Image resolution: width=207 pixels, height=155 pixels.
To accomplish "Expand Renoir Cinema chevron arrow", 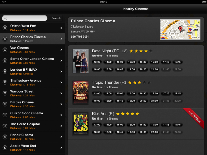I will (x=61, y=137).
